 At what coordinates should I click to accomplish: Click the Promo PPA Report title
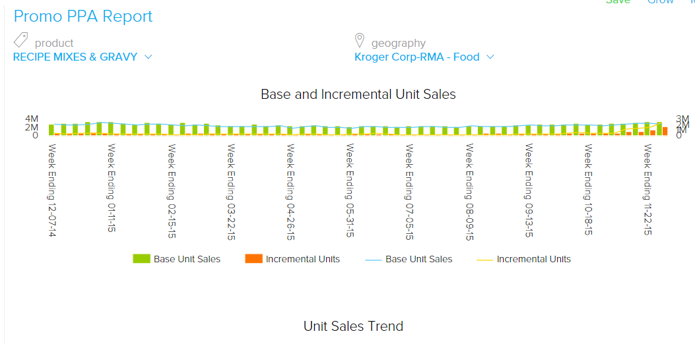tap(83, 16)
